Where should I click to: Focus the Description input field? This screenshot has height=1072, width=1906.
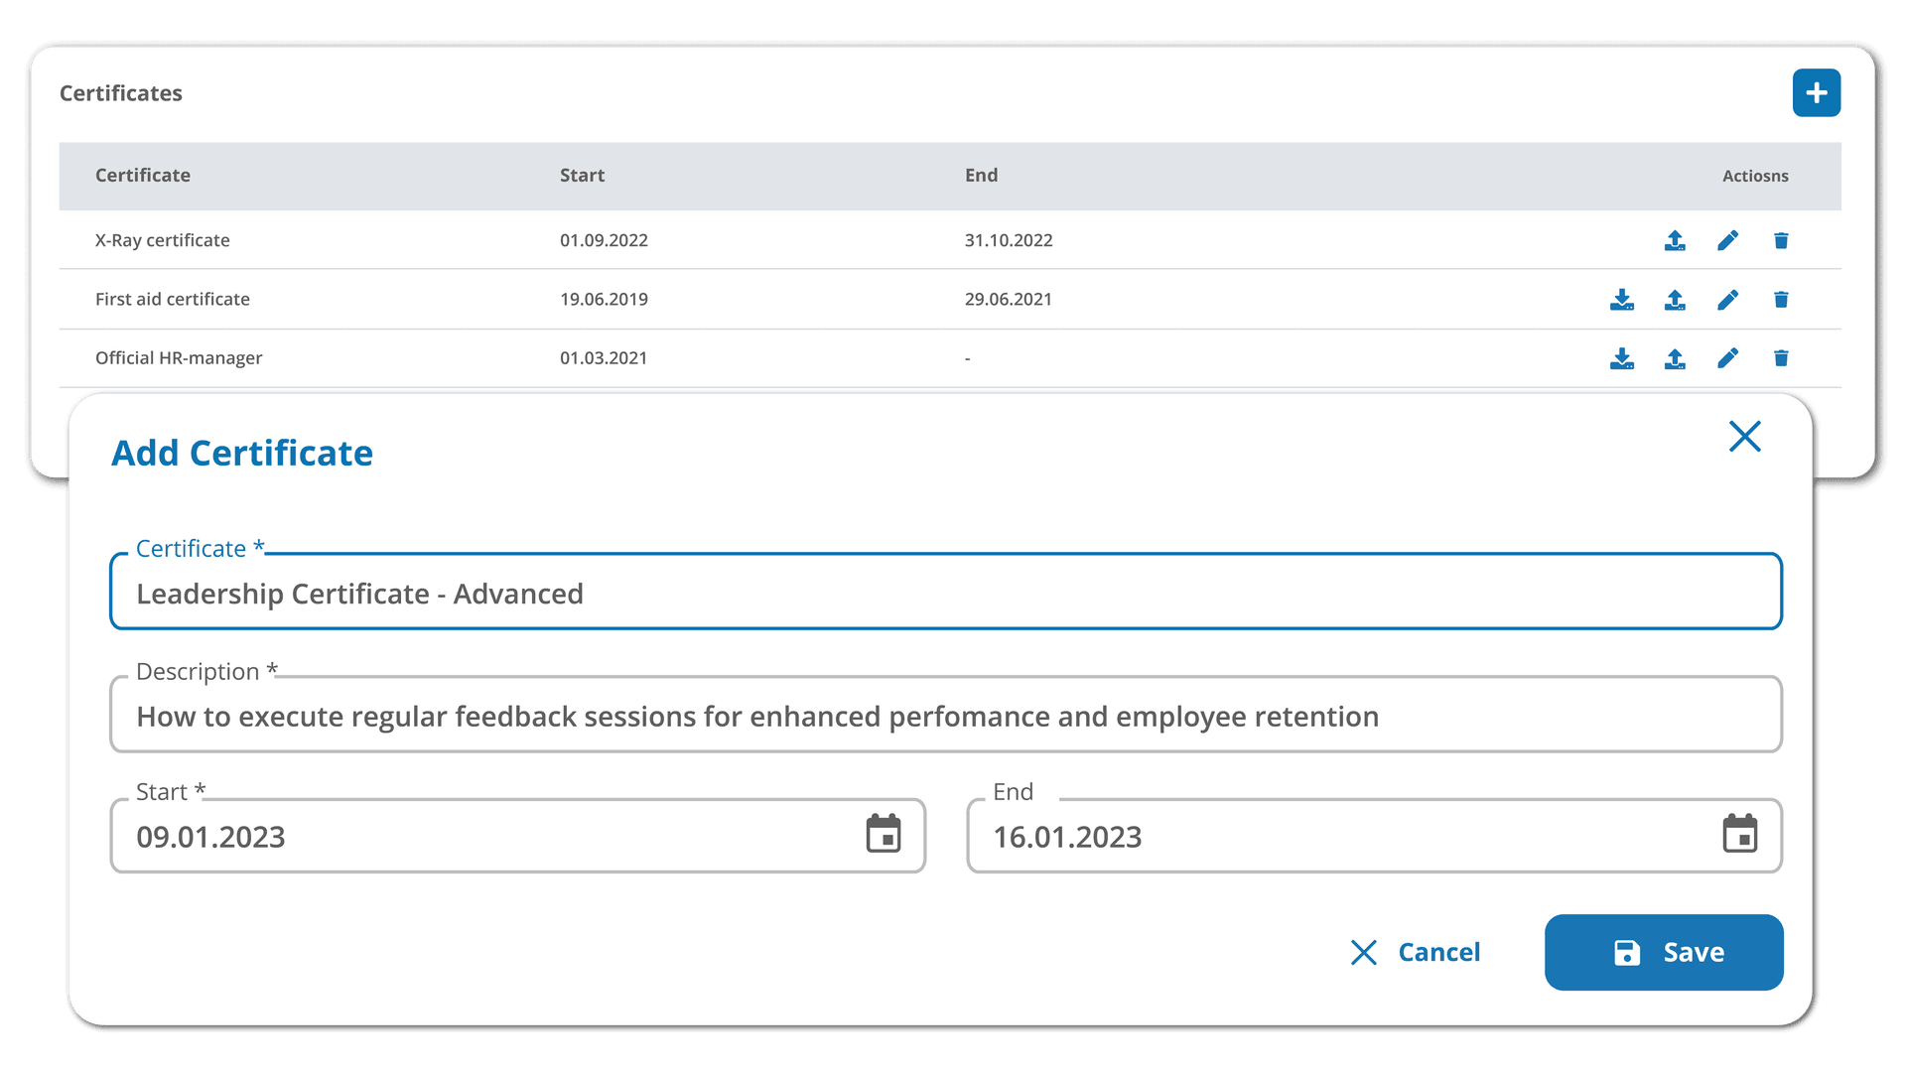[946, 715]
